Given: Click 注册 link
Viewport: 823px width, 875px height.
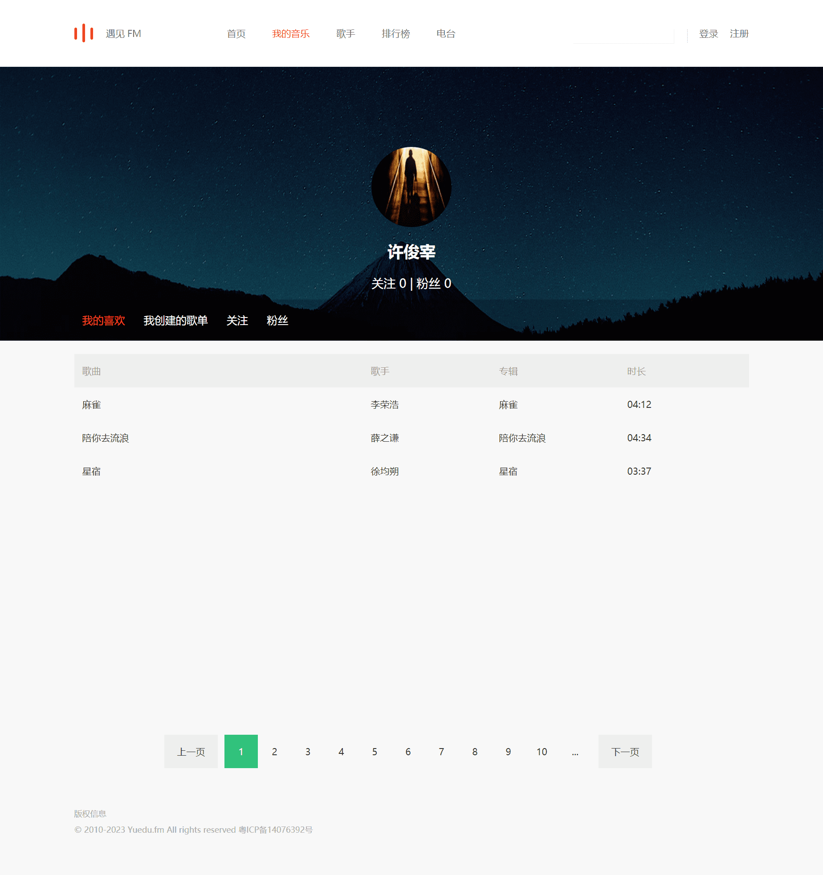Looking at the screenshot, I should click(739, 34).
